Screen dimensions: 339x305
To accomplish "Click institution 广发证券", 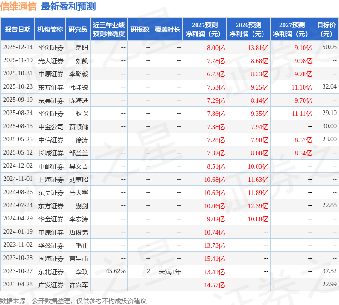I will 51,285.
